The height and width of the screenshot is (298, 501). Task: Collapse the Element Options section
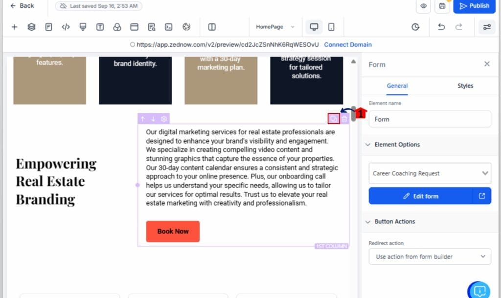click(x=368, y=145)
